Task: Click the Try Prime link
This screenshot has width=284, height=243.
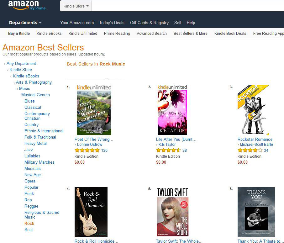Action: [x=37, y=8]
